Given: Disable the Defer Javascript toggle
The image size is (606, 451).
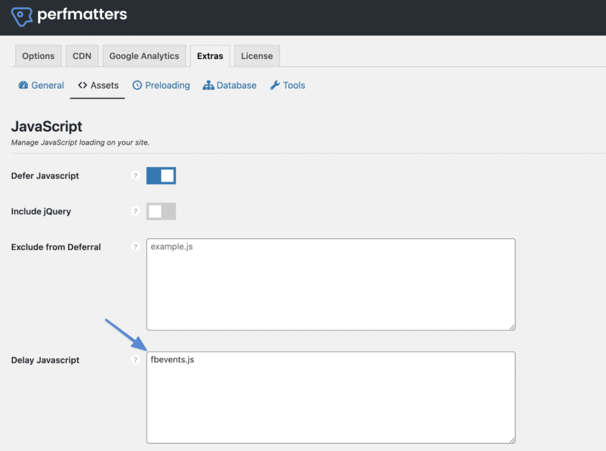Looking at the screenshot, I should click(161, 176).
